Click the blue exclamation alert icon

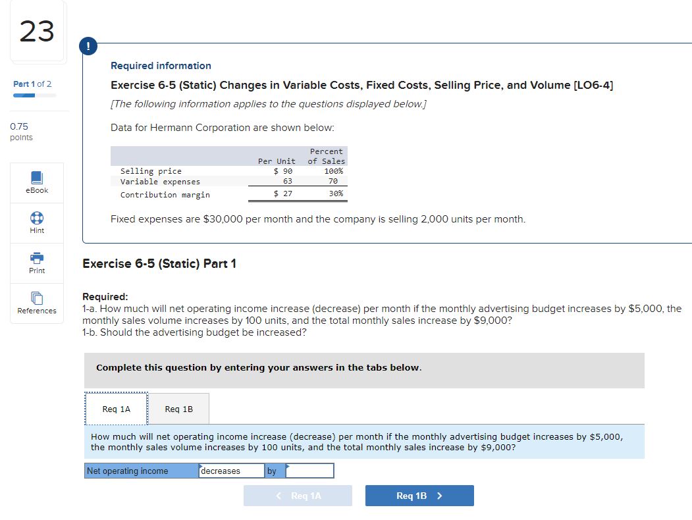pos(88,46)
